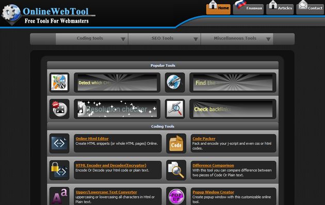The height and width of the screenshot is (205, 325).
Task: Go to the Contact tab
Action: [310, 9]
